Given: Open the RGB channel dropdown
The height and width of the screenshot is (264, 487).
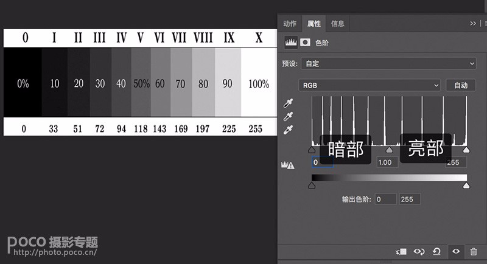Looking at the screenshot, I should click(x=370, y=85).
